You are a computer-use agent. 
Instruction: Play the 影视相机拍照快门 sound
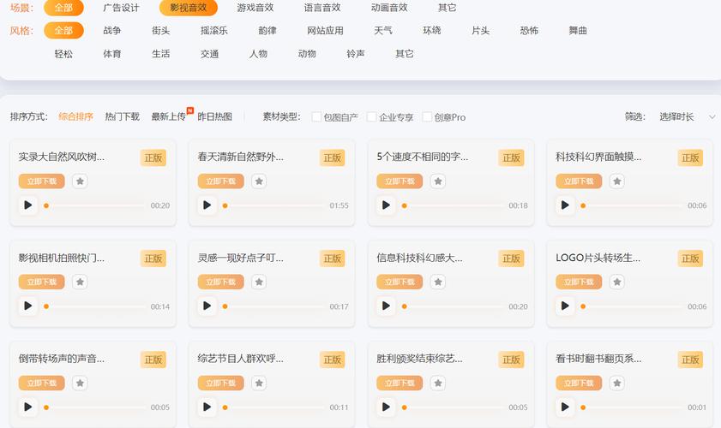(x=28, y=306)
